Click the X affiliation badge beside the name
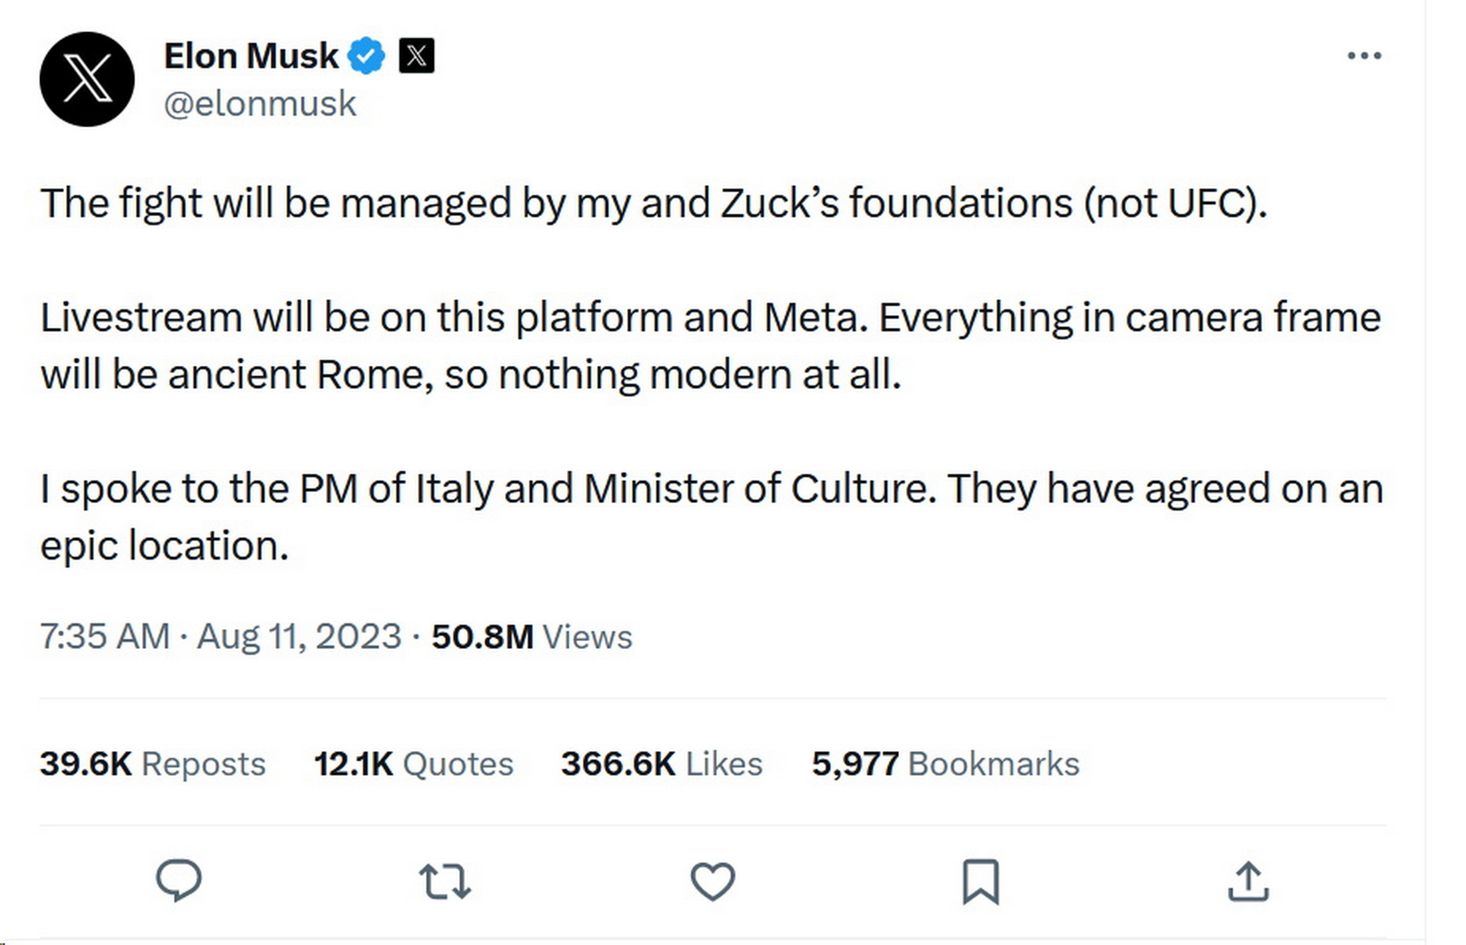 416,55
